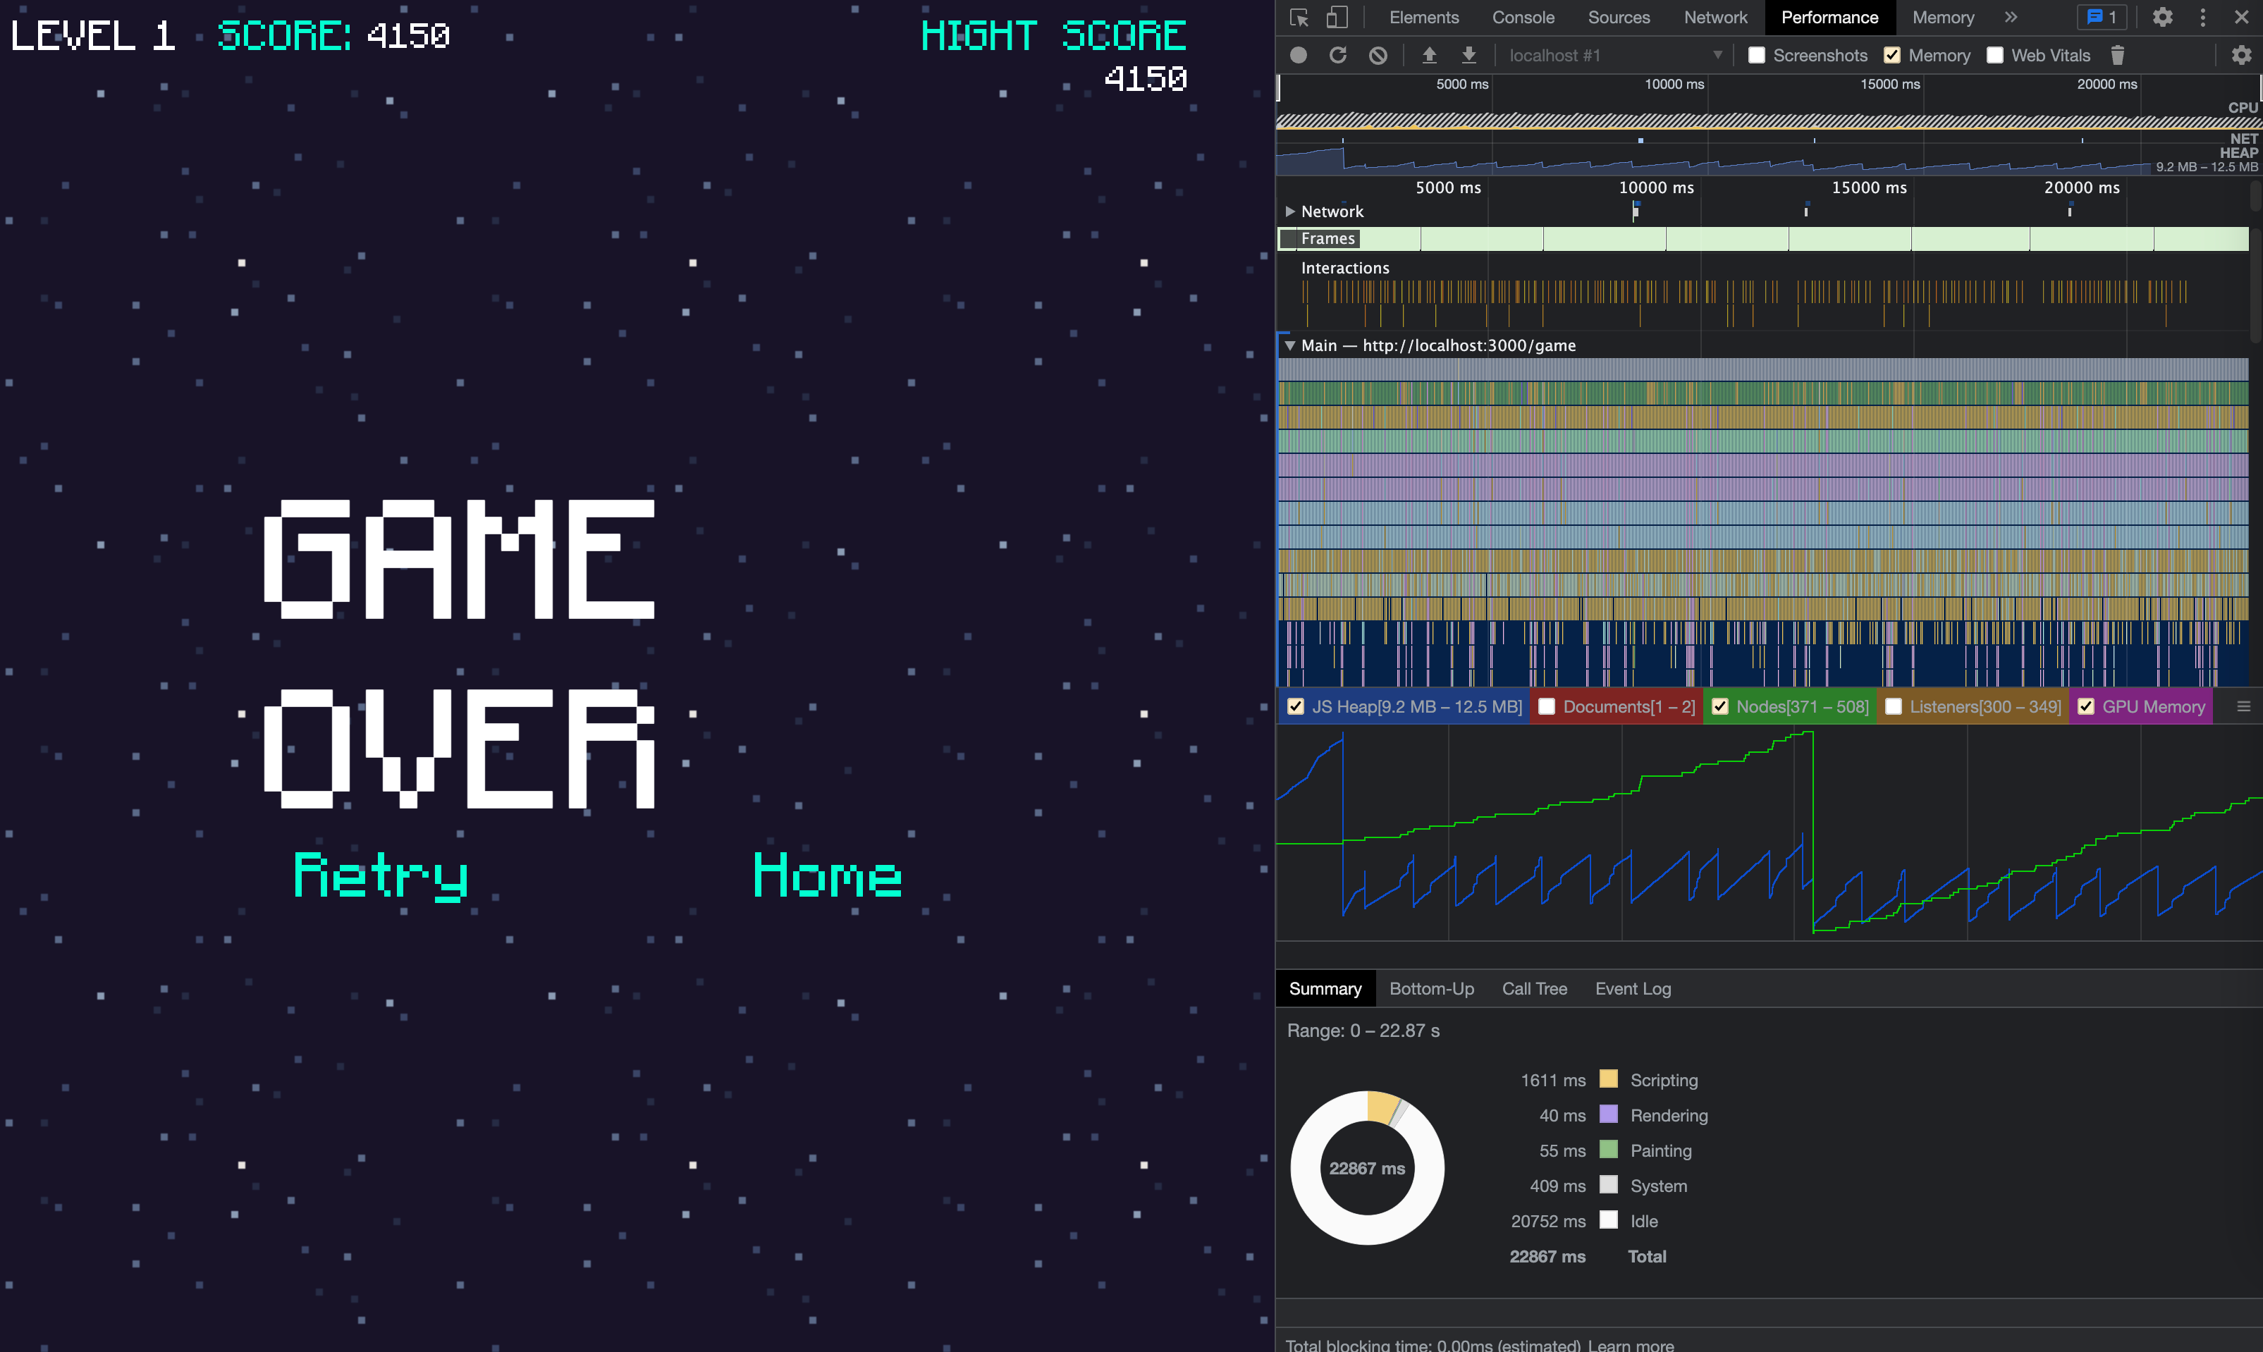The image size is (2263, 1352).
Task: Uncheck the Memory checkbox
Action: pos(1892,56)
